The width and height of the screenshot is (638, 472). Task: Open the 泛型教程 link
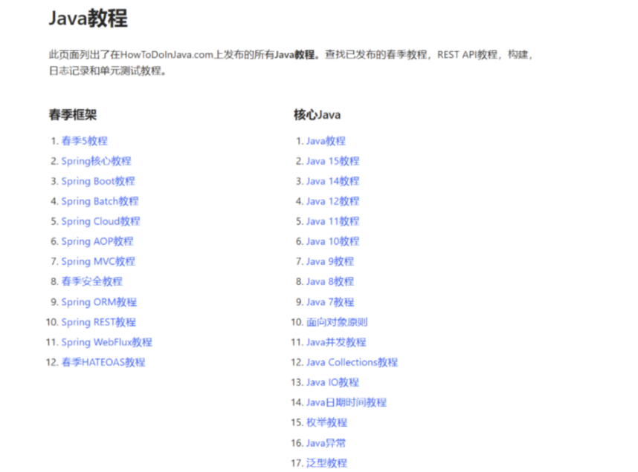(x=326, y=462)
